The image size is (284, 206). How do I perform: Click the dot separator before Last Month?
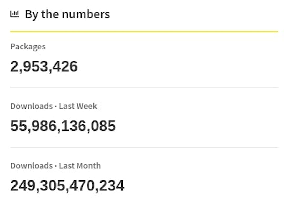point(56,166)
